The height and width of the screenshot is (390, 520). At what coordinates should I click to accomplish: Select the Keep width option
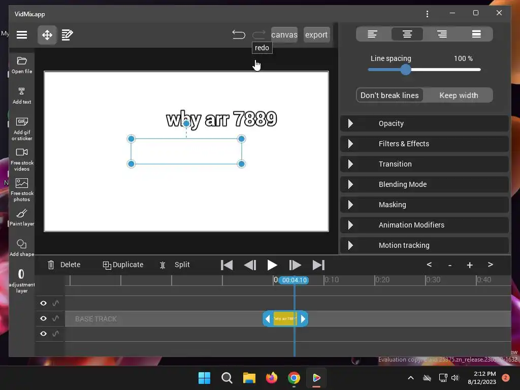click(459, 95)
